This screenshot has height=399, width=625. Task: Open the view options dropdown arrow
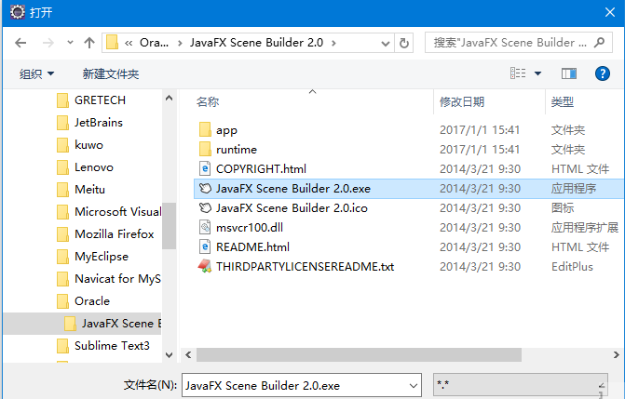(x=537, y=73)
